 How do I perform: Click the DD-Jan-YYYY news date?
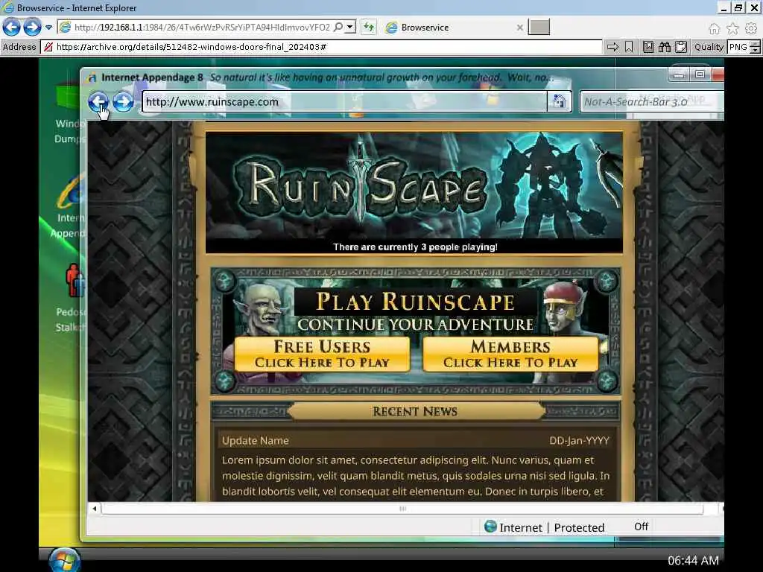(x=579, y=441)
